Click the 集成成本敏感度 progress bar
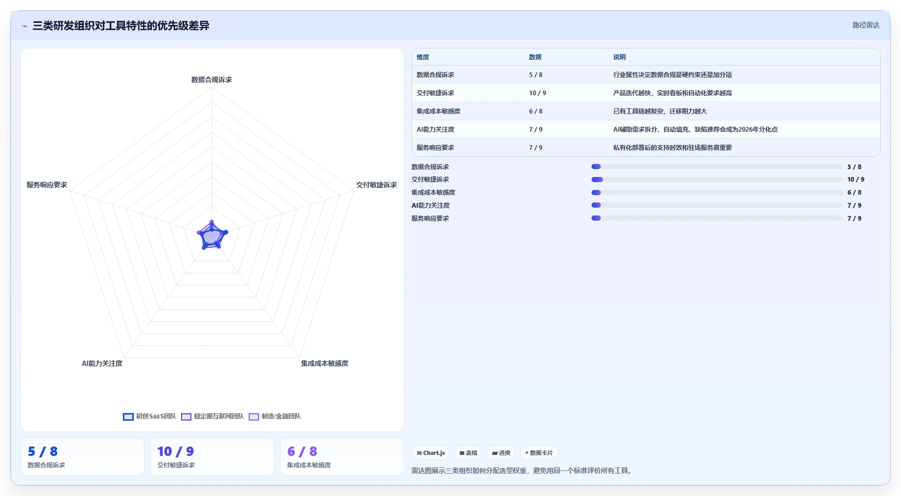 pyautogui.click(x=717, y=193)
